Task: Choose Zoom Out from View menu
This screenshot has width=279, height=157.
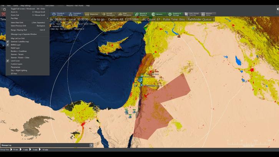Action: [28, 15]
